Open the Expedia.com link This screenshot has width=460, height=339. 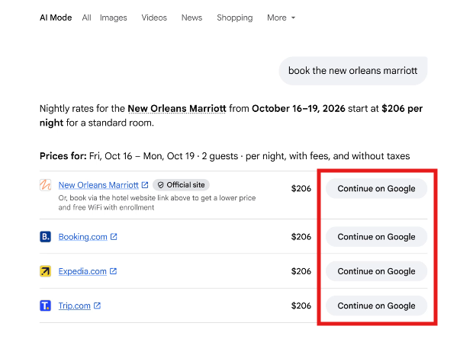[82, 271]
